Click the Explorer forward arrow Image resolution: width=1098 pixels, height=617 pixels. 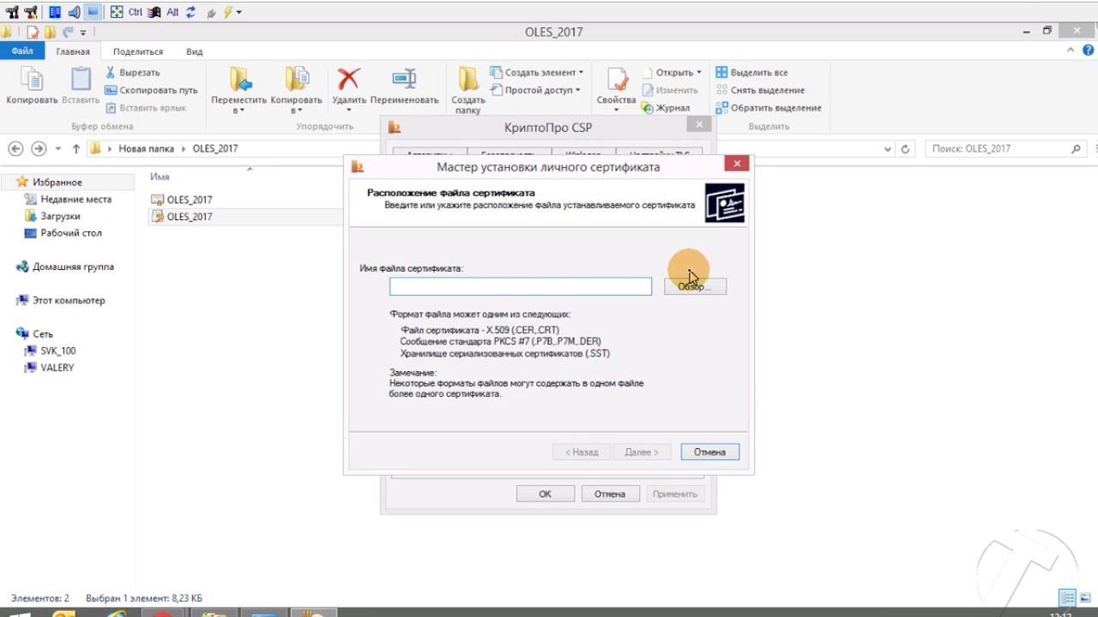[x=39, y=148]
